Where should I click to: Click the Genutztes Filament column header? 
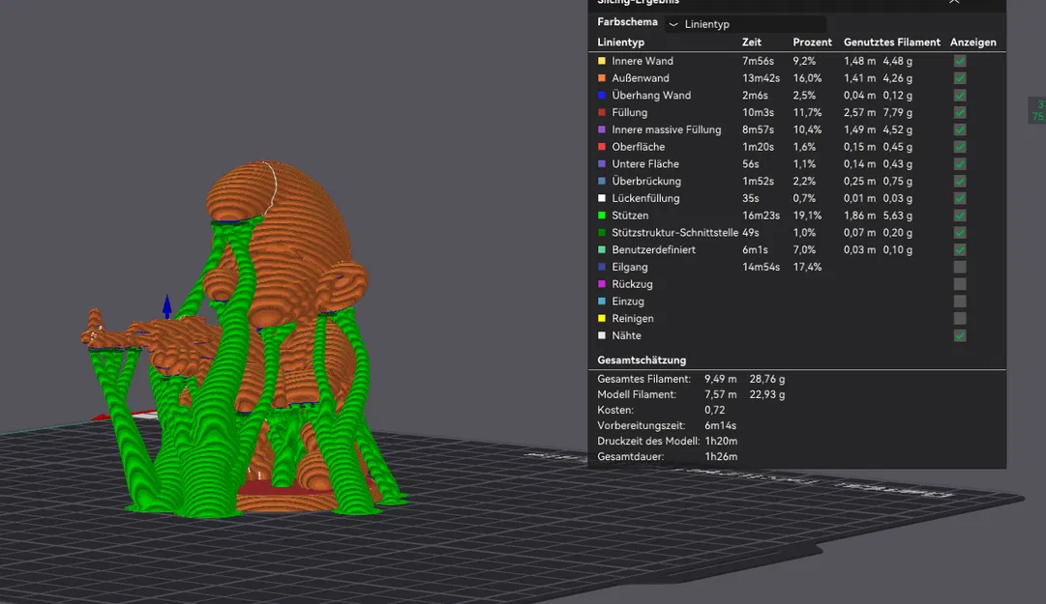pos(892,42)
